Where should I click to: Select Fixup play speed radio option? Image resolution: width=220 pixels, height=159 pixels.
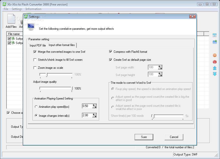tap(113, 89)
